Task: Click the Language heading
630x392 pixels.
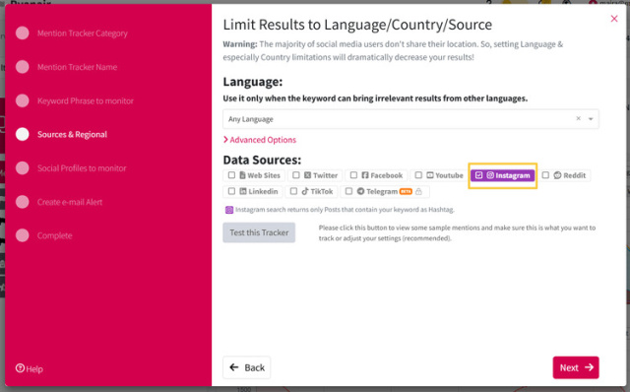Action: point(253,82)
